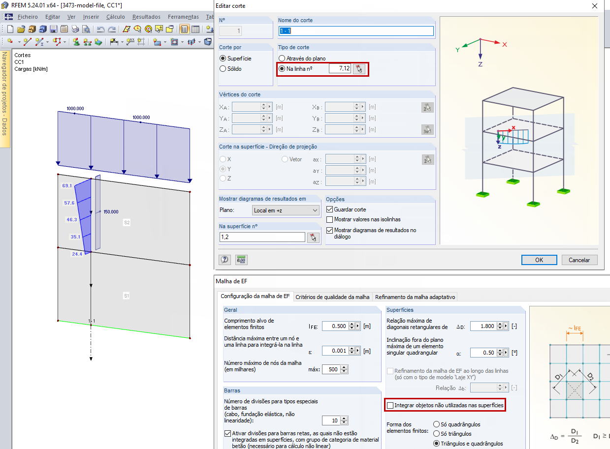Click the Na linha nº 7,12 field
This screenshot has width=610, height=449.
tap(340, 69)
